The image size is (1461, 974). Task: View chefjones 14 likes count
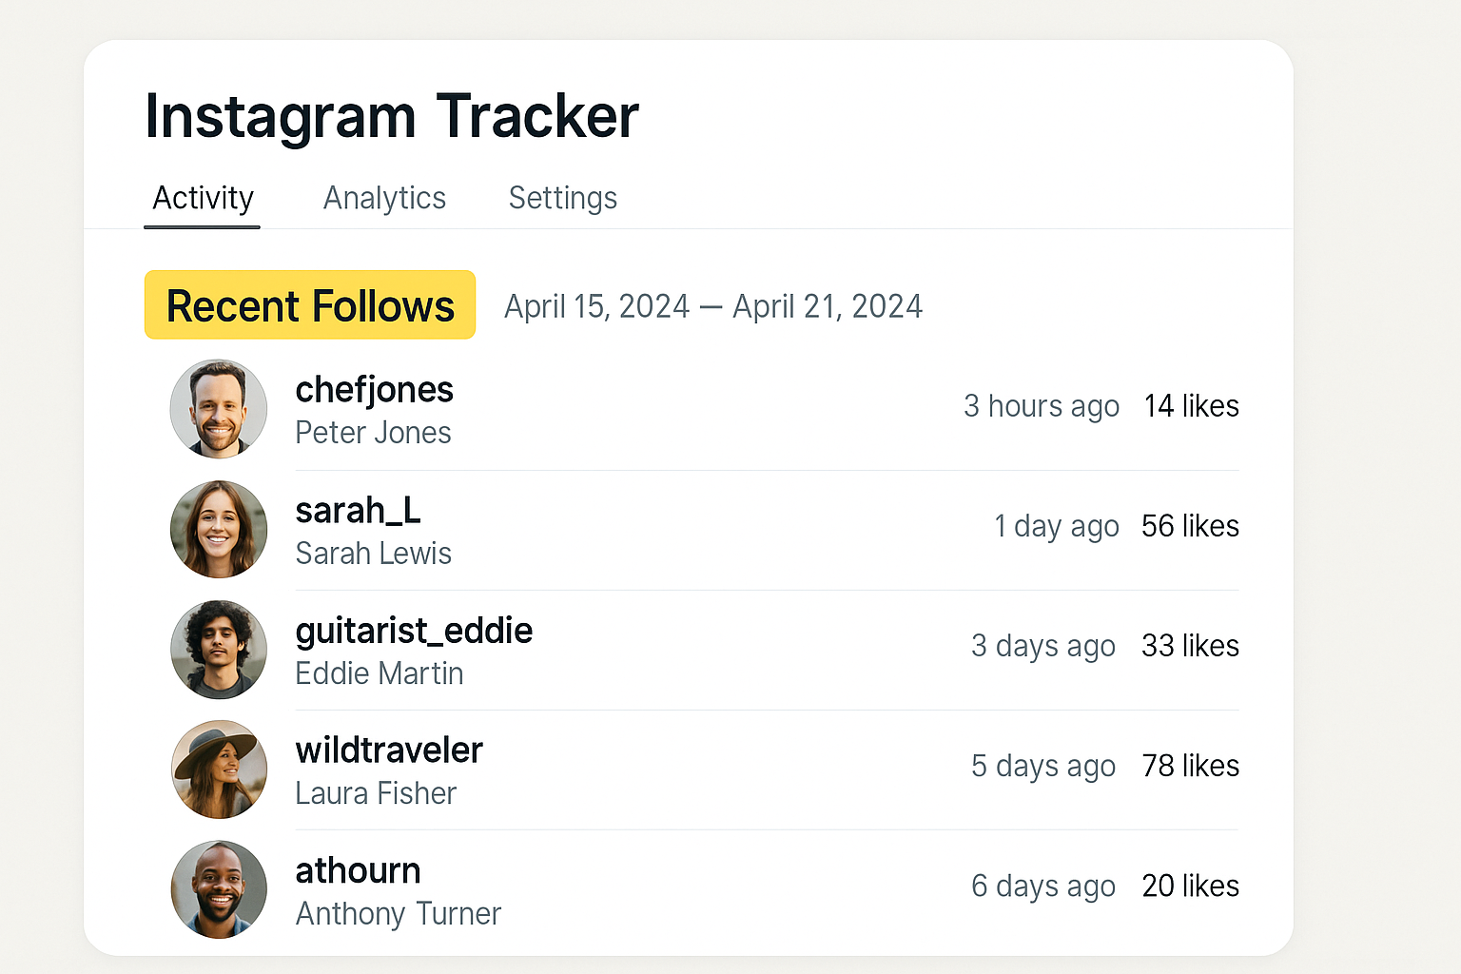[x=1191, y=406]
